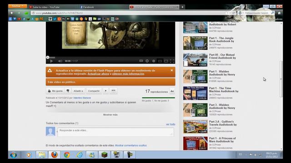Switch player to small size view
291x163 pixels.
pos(160,61)
